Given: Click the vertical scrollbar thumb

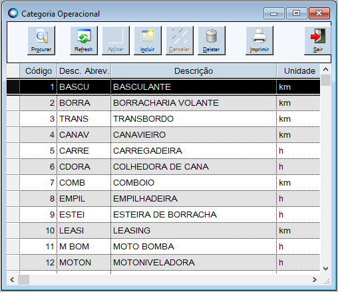Looking at the screenshot, I should 325,80.
